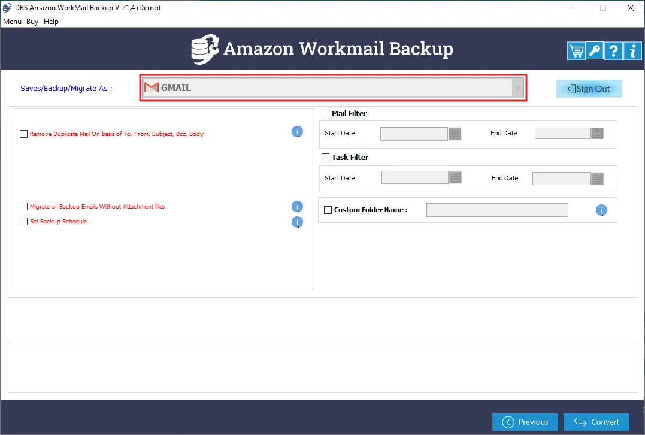Open Task Filter Start Date calendar picker
Screen dimensions: 645x435
click(455, 177)
